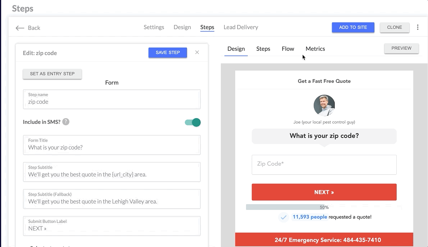428x247 pixels.
Task: Click the Add to Site button
Action: pyautogui.click(x=353, y=27)
